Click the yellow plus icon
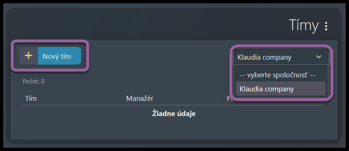 click(x=28, y=56)
